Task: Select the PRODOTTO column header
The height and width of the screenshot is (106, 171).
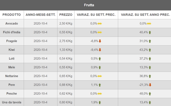Action: [12, 15]
